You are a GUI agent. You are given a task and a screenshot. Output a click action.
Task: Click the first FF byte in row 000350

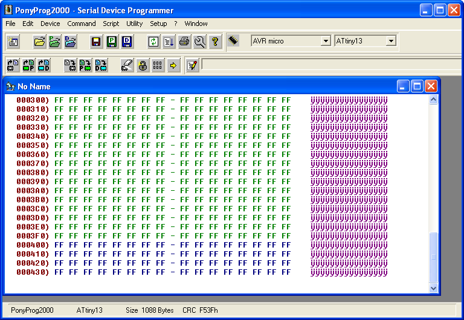pyautogui.click(x=59, y=146)
